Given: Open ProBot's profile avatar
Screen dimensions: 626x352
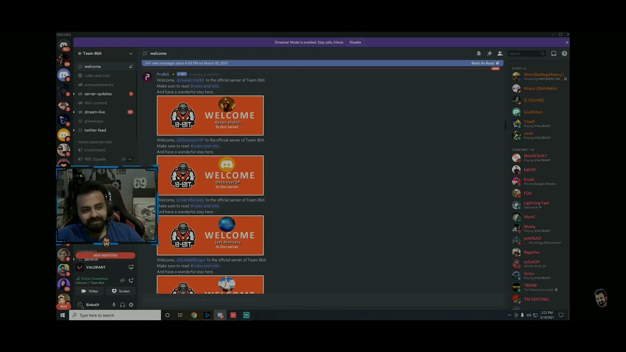Looking at the screenshot, I should point(147,77).
